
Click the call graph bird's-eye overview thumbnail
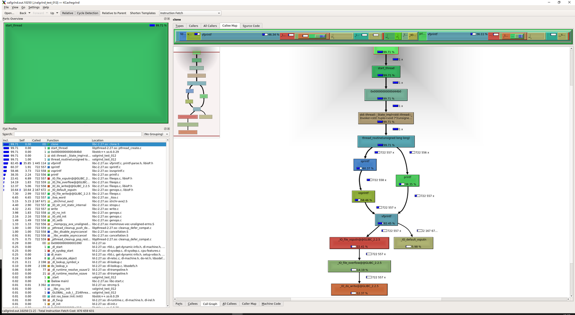pyautogui.click(x=196, y=92)
